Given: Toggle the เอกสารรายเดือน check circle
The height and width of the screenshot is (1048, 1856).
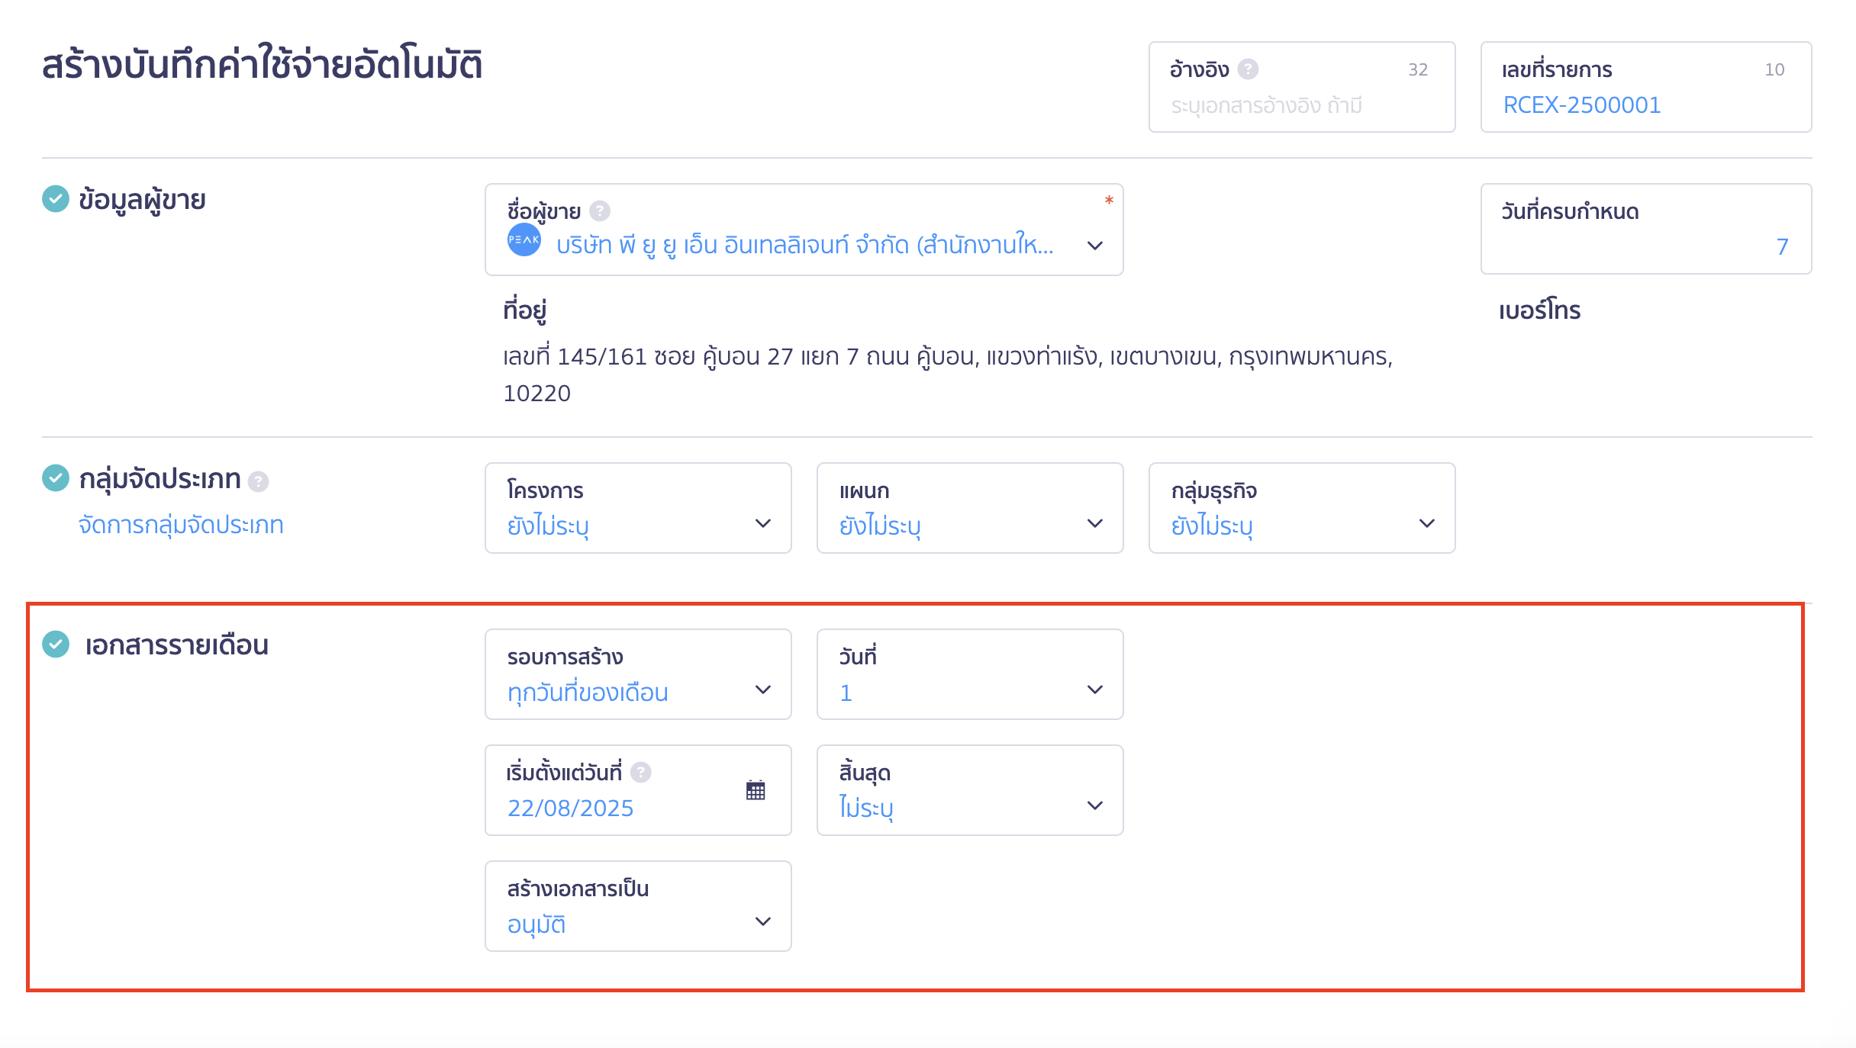Looking at the screenshot, I should [56, 644].
